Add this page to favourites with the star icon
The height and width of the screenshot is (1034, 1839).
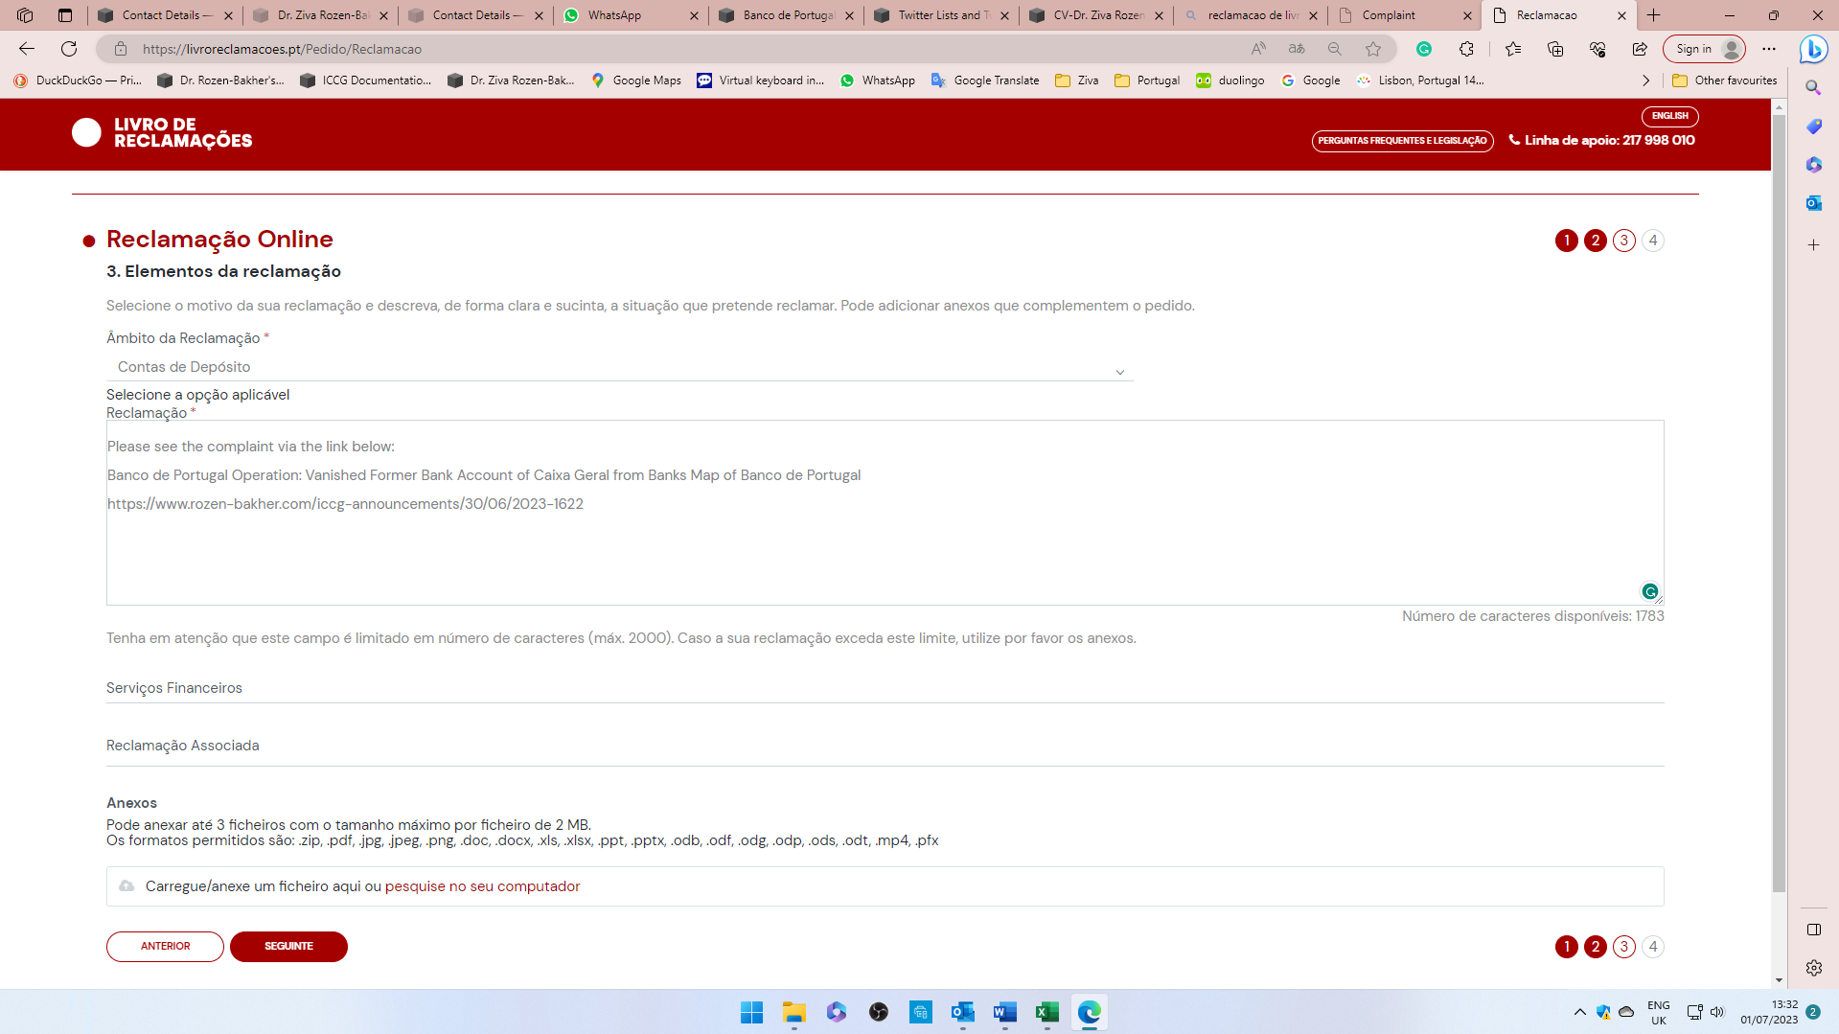click(1373, 49)
